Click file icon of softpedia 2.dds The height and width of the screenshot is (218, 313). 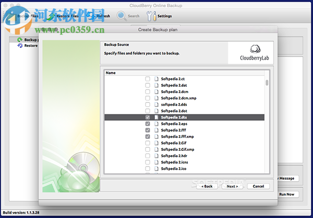(156, 105)
